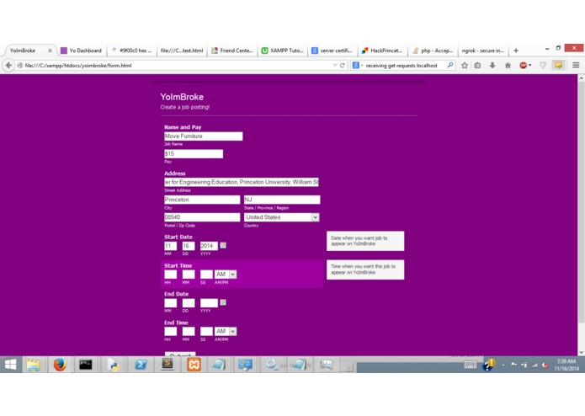Click the End Date year field
Viewport: 585px width, 416px height.
coord(209,303)
